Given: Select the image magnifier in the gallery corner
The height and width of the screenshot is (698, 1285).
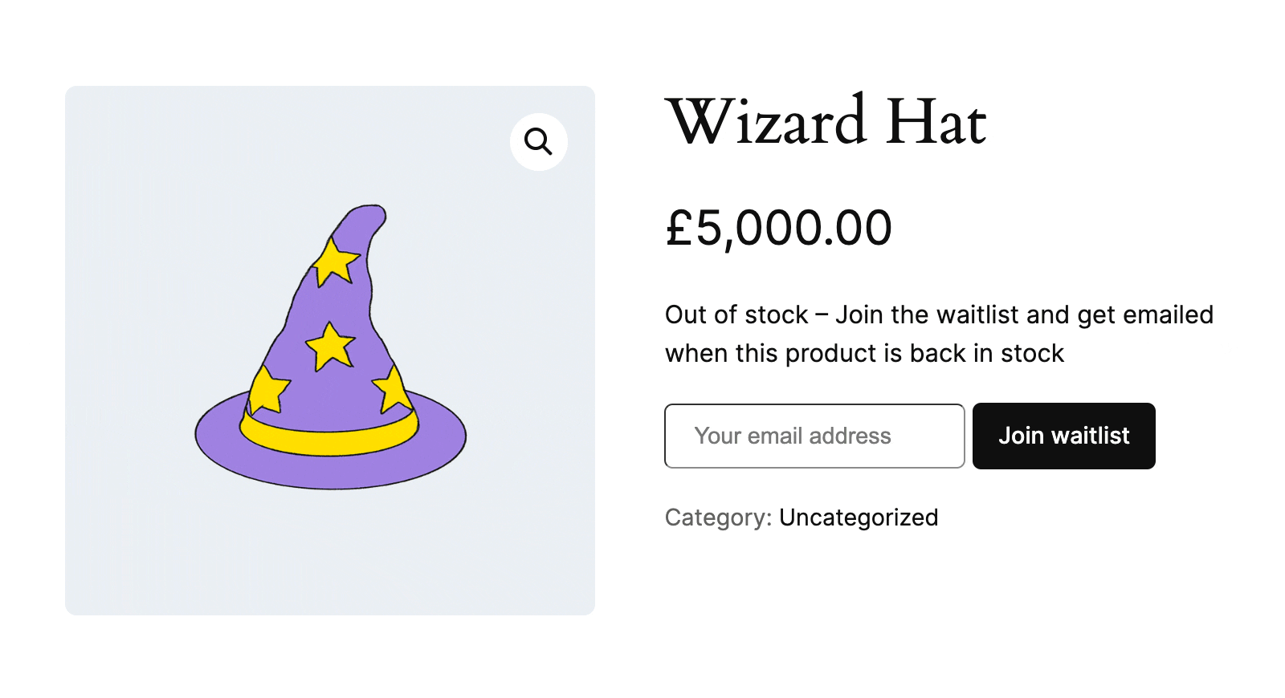Looking at the screenshot, I should [538, 141].
